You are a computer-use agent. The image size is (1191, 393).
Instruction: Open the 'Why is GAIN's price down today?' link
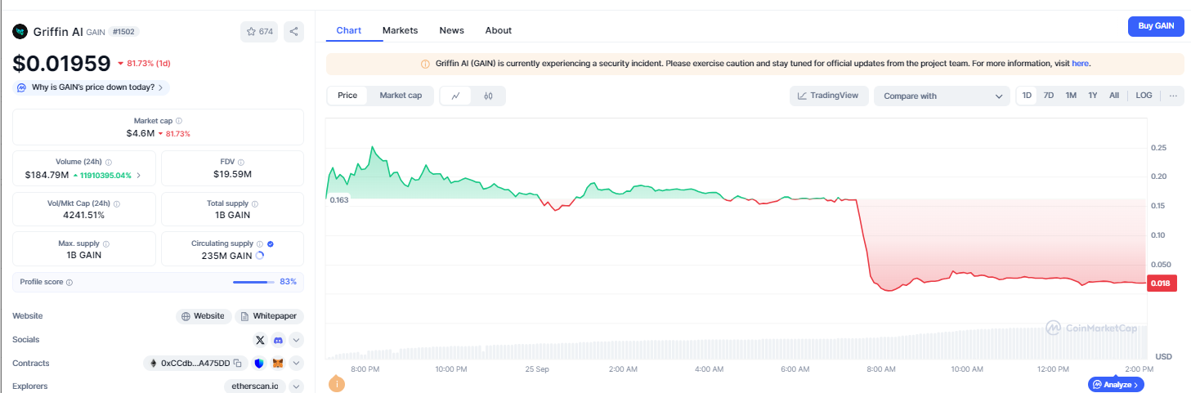click(91, 87)
